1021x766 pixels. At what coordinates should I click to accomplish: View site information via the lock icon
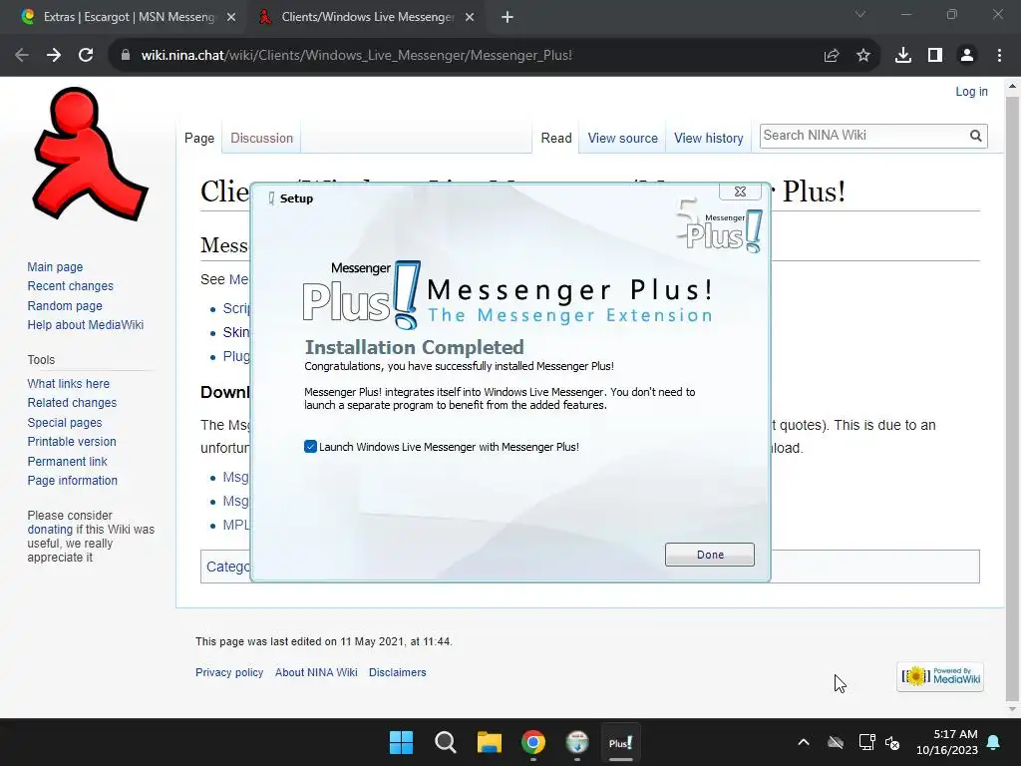pos(126,56)
